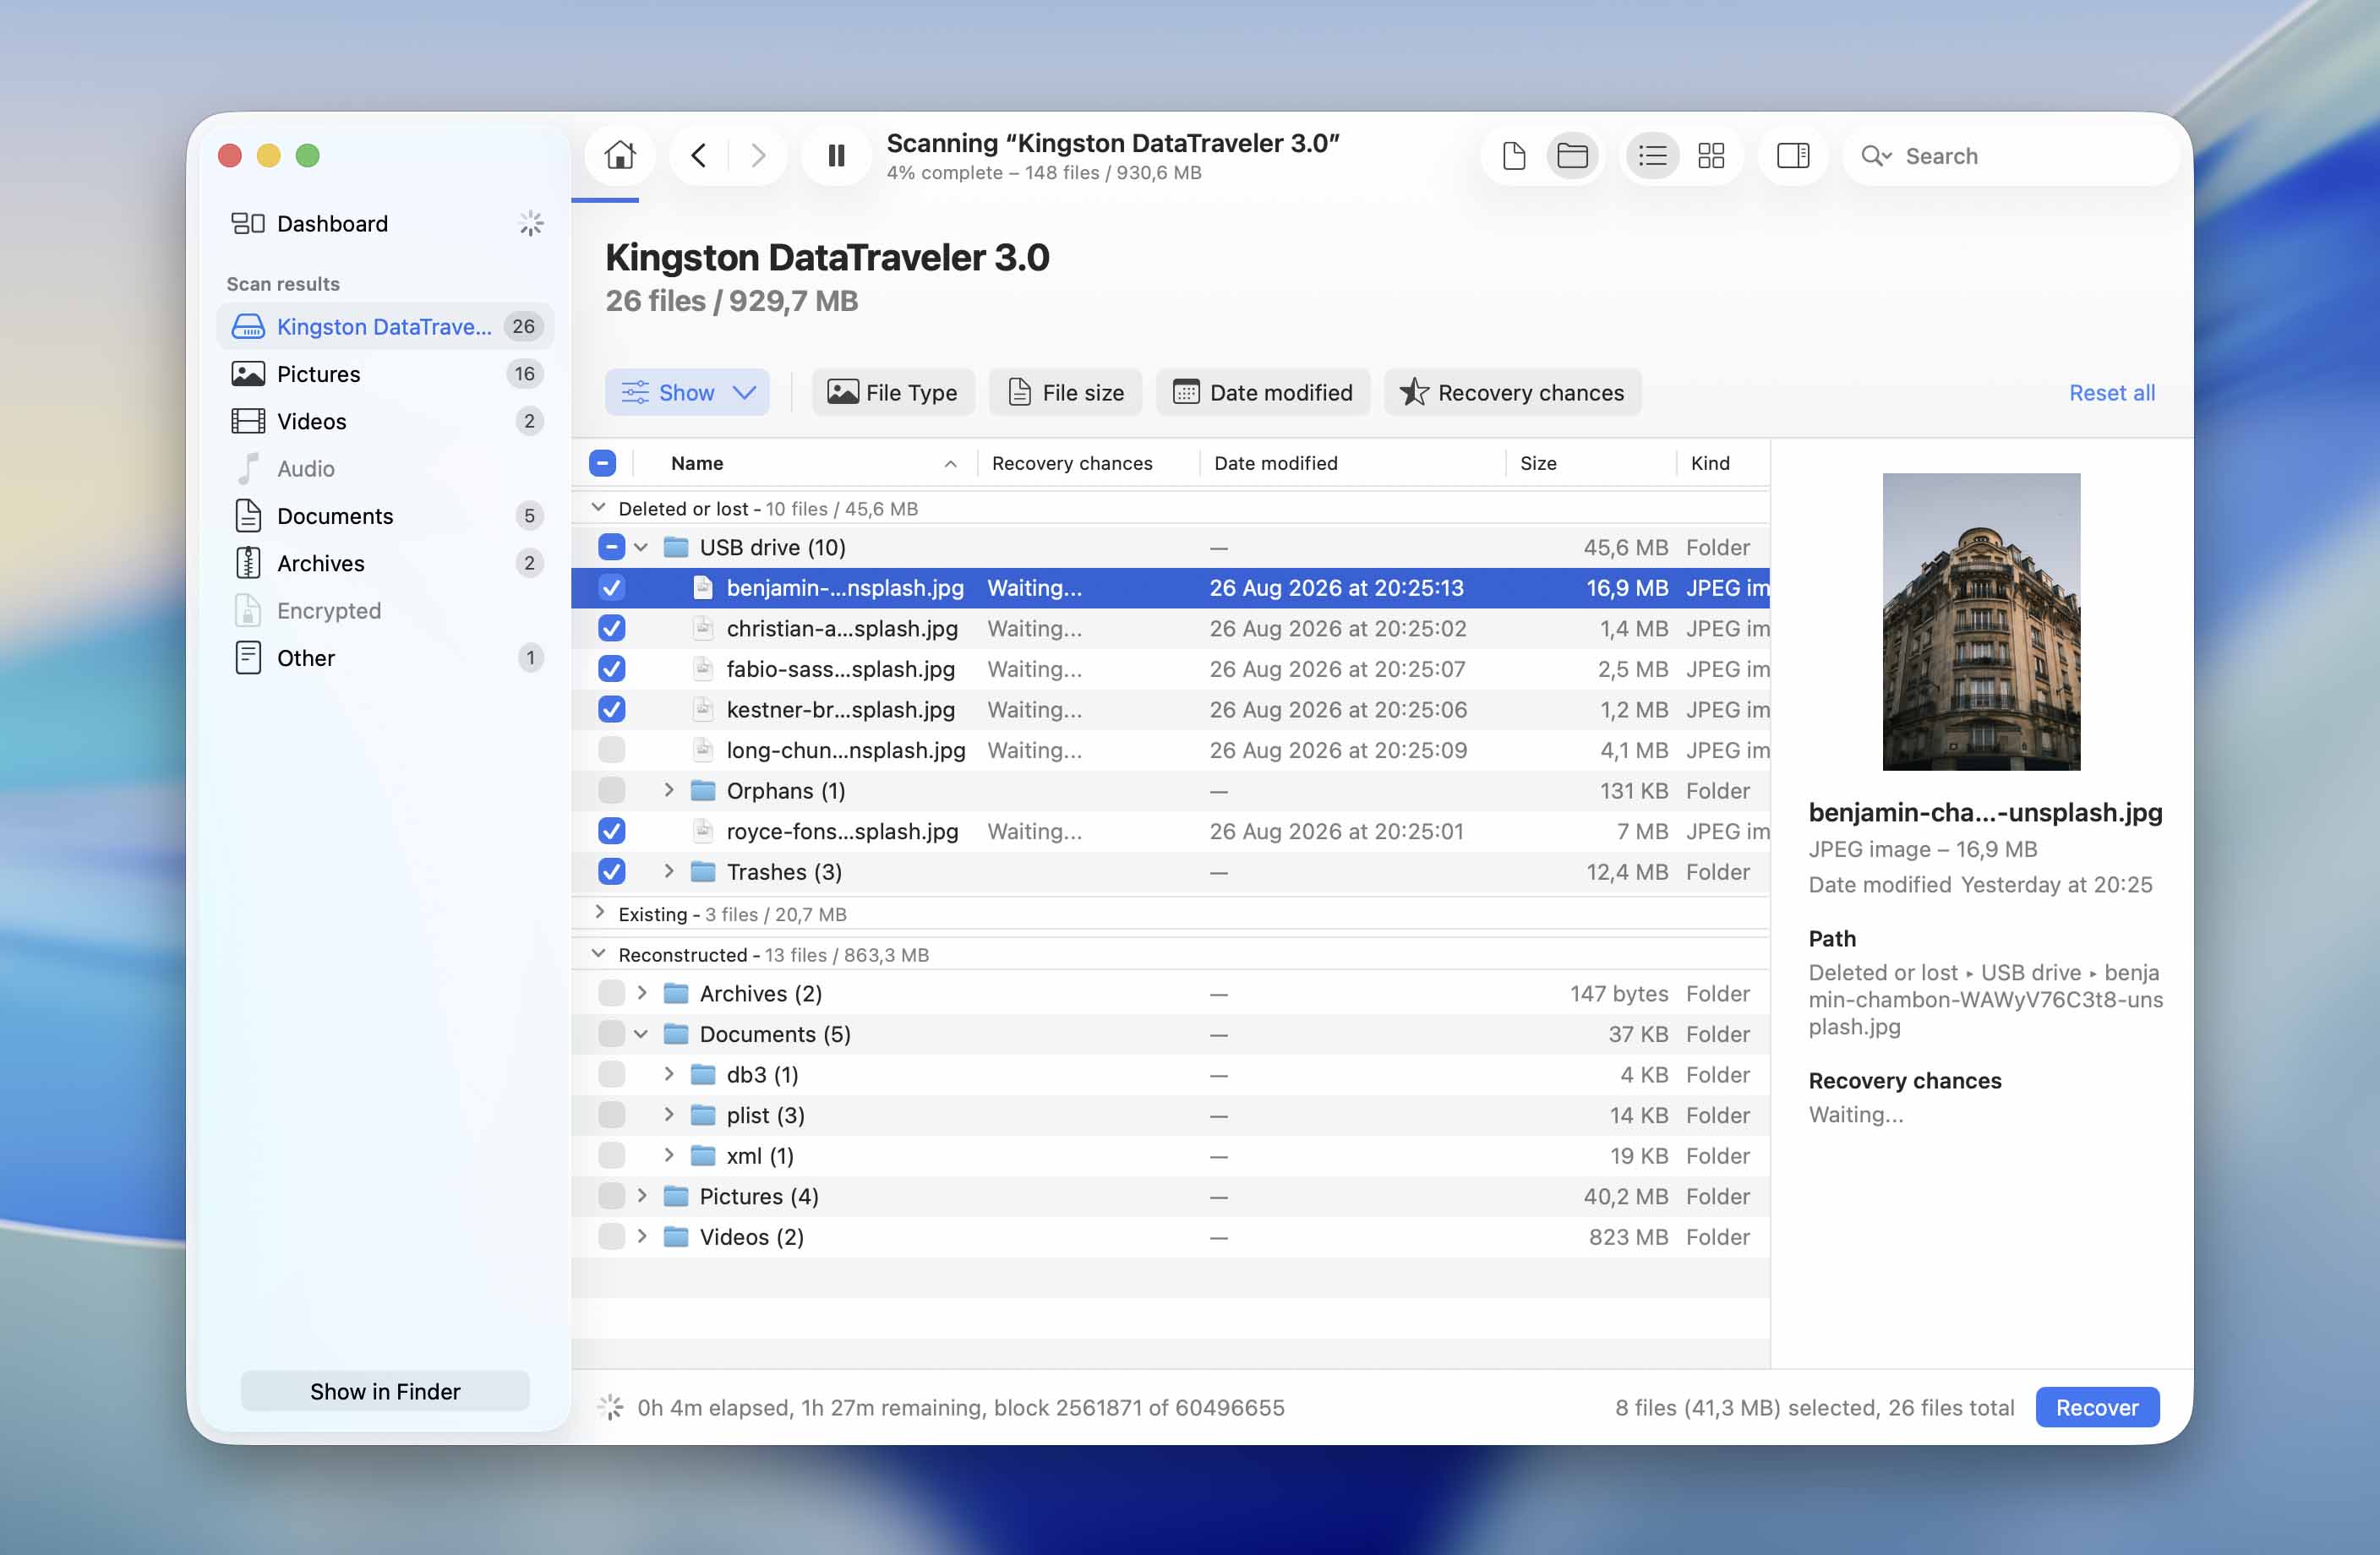Click xml (1) folder icon
Viewport: 2380px width, 1555px height.
[703, 1155]
